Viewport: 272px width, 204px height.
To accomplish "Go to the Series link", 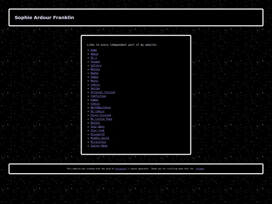I will [x=95, y=88].
